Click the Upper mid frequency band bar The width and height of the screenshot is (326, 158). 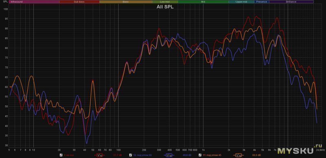point(242,2)
